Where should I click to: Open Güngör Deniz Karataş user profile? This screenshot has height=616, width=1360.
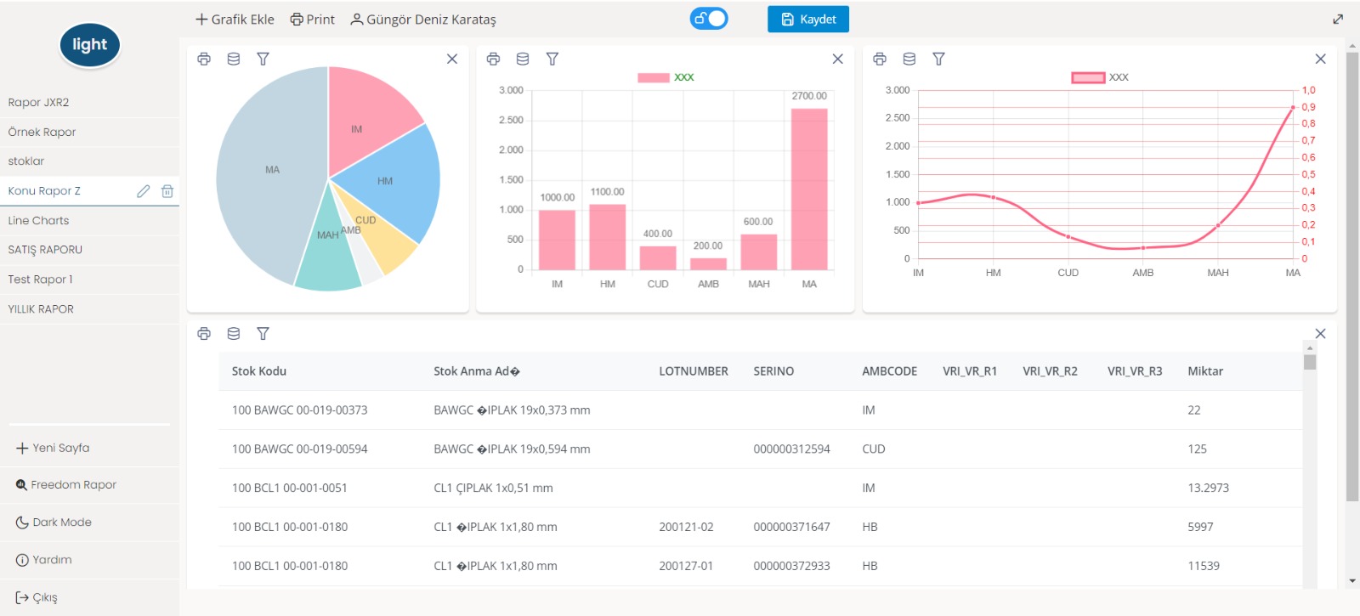(423, 19)
